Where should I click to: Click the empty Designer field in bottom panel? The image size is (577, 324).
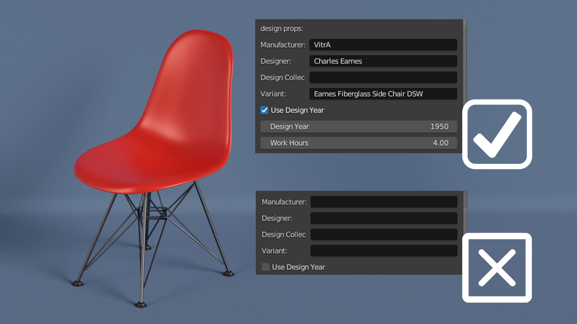(x=384, y=218)
